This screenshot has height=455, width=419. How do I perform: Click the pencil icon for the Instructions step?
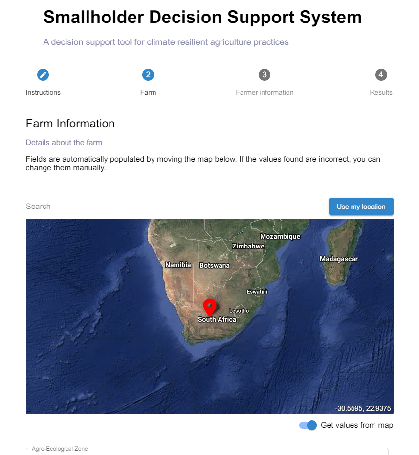click(43, 75)
